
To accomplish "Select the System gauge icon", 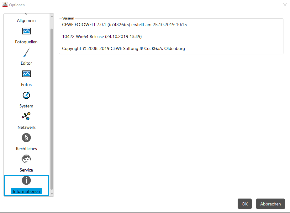I will click(26, 95).
